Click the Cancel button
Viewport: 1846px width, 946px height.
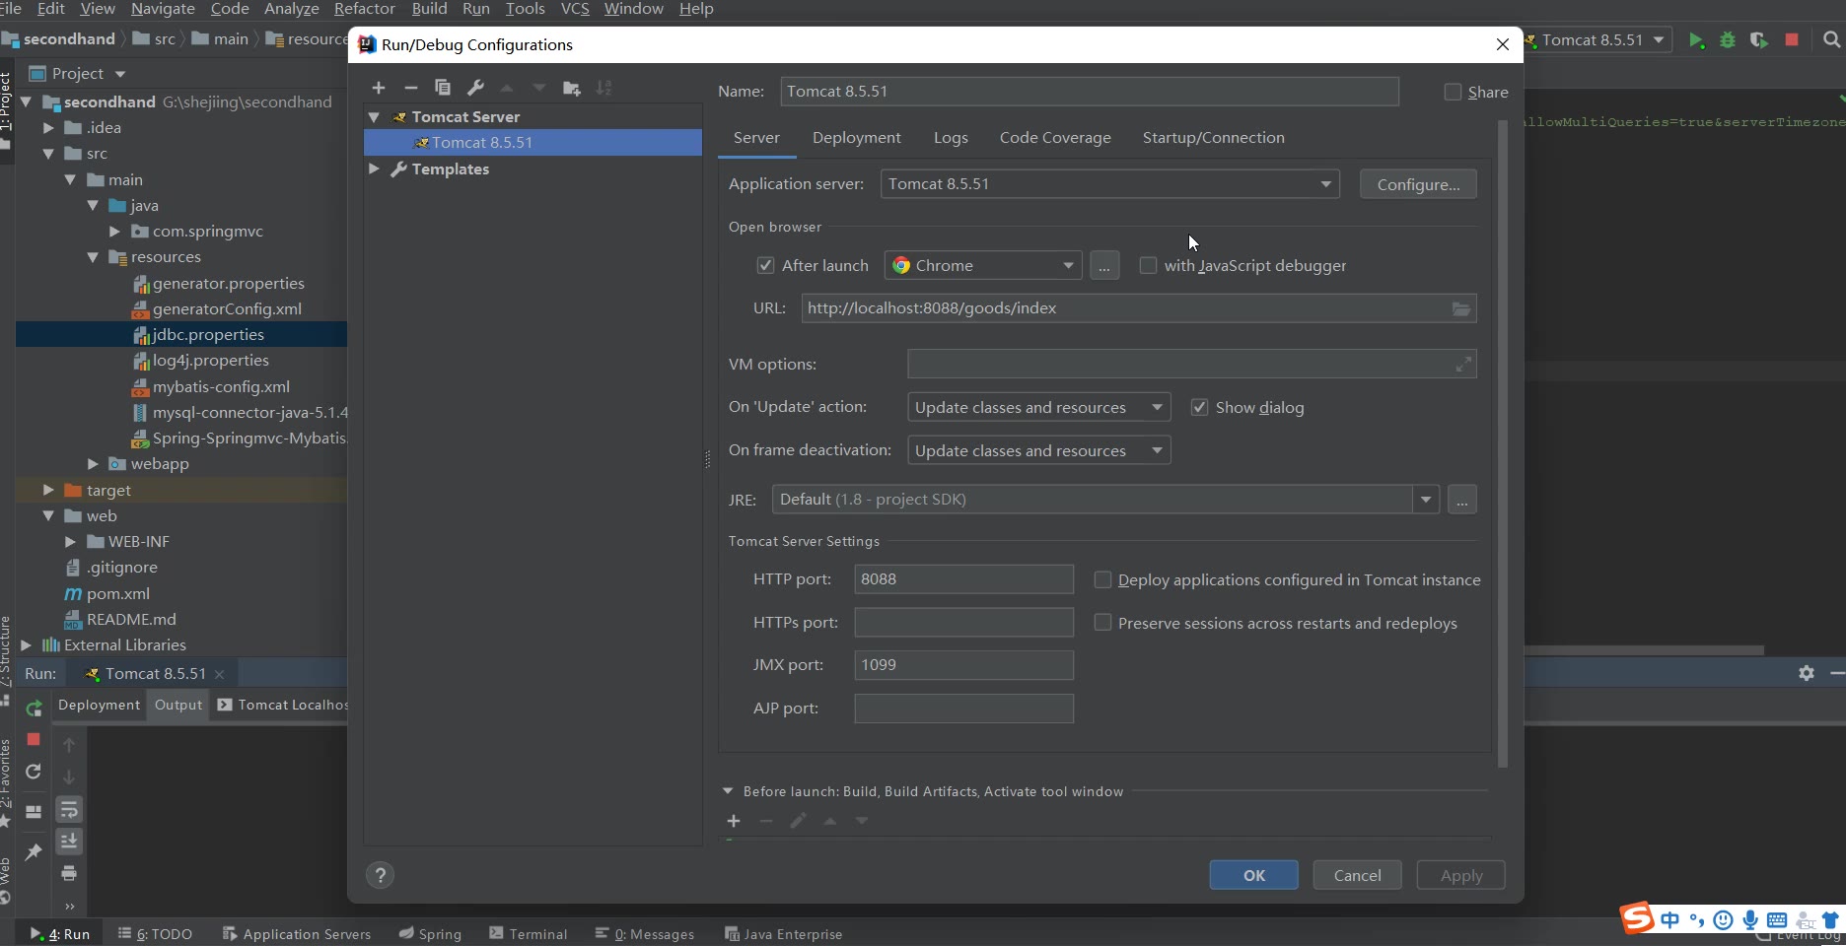pos(1357,875)
